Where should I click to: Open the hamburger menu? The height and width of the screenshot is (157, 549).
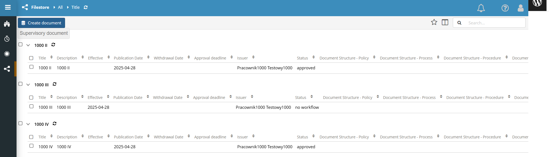8,7
